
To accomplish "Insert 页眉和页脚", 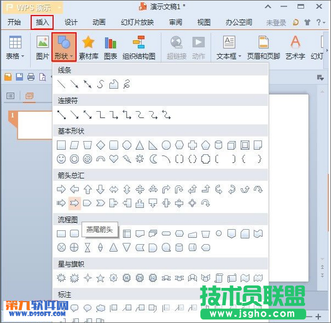I will [x=264, y=48].
